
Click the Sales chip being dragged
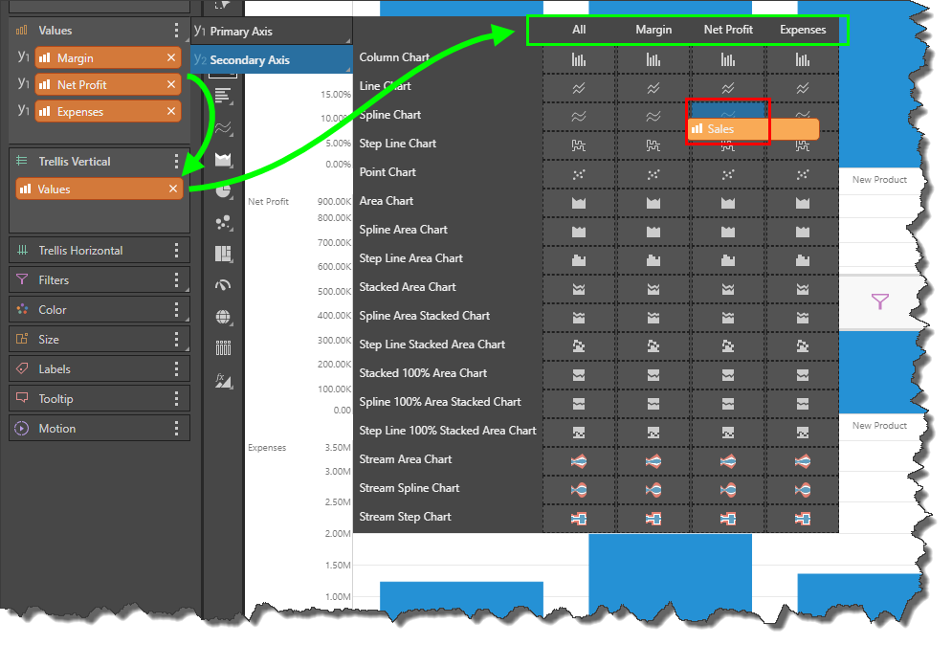click(752, 129)
